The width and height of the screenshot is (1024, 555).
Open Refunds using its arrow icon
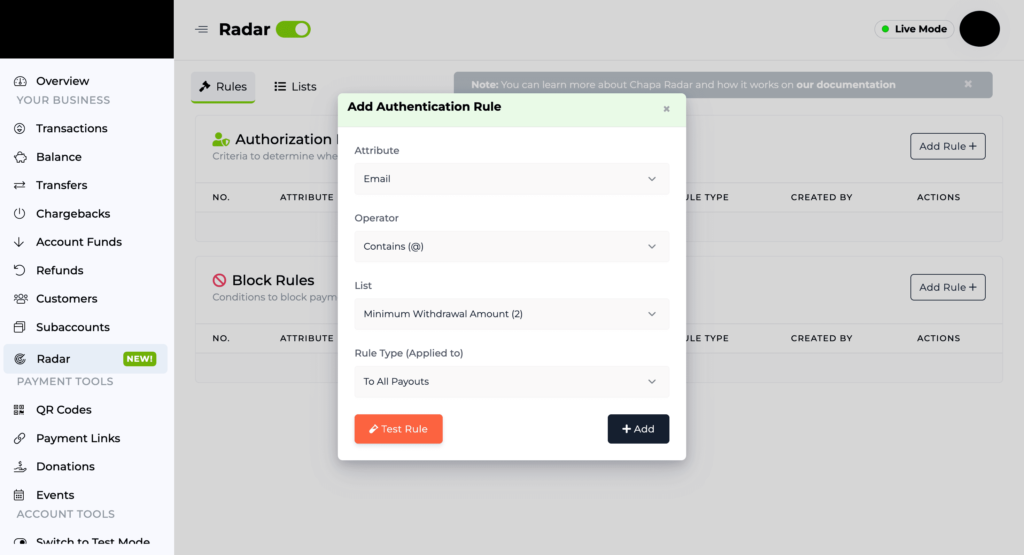pos(20,270)
